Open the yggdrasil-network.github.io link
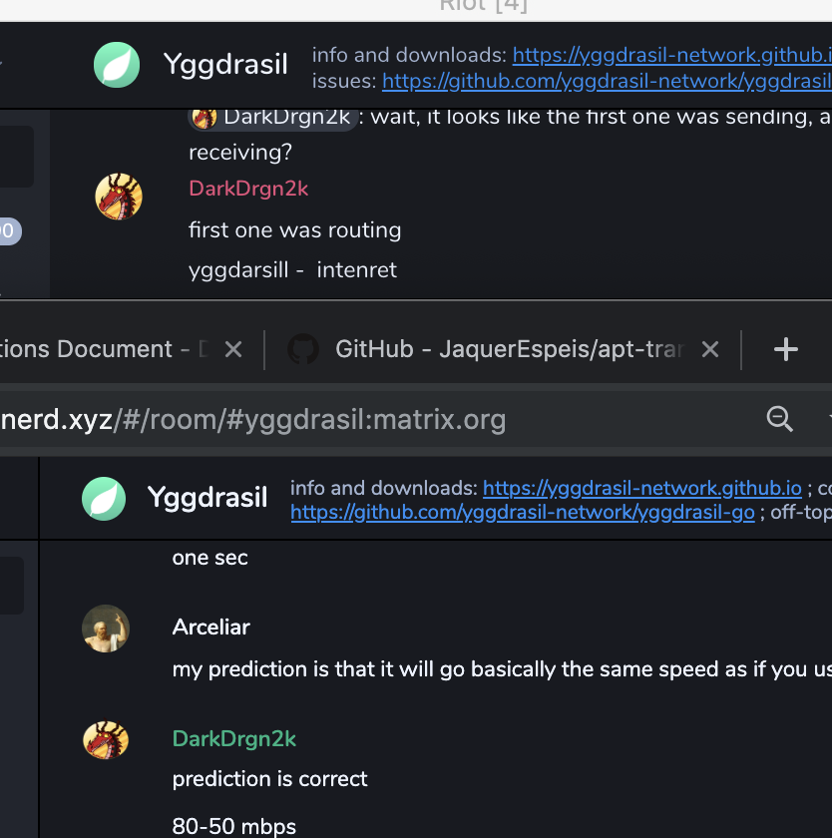The width and height of the screenshot is (832, 838). 642,488
